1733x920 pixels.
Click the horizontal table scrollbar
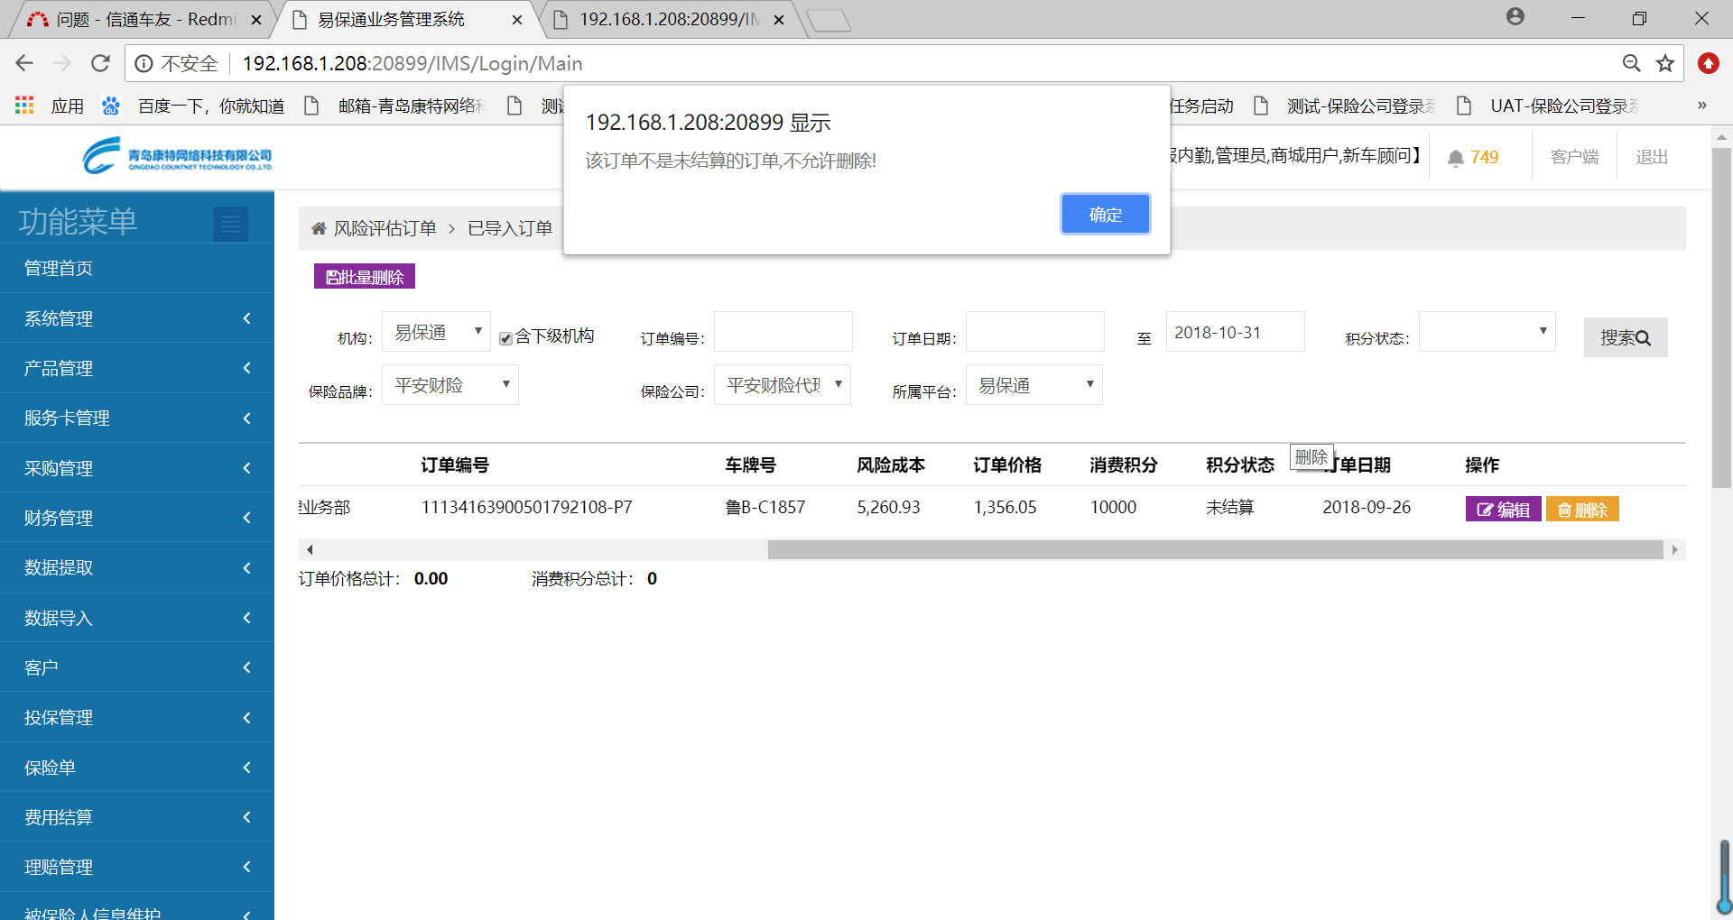(x=1214, y=550)
